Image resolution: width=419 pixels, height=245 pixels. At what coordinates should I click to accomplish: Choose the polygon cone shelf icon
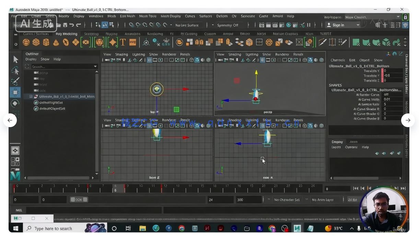pyautogui.click(x=56, y=42)
